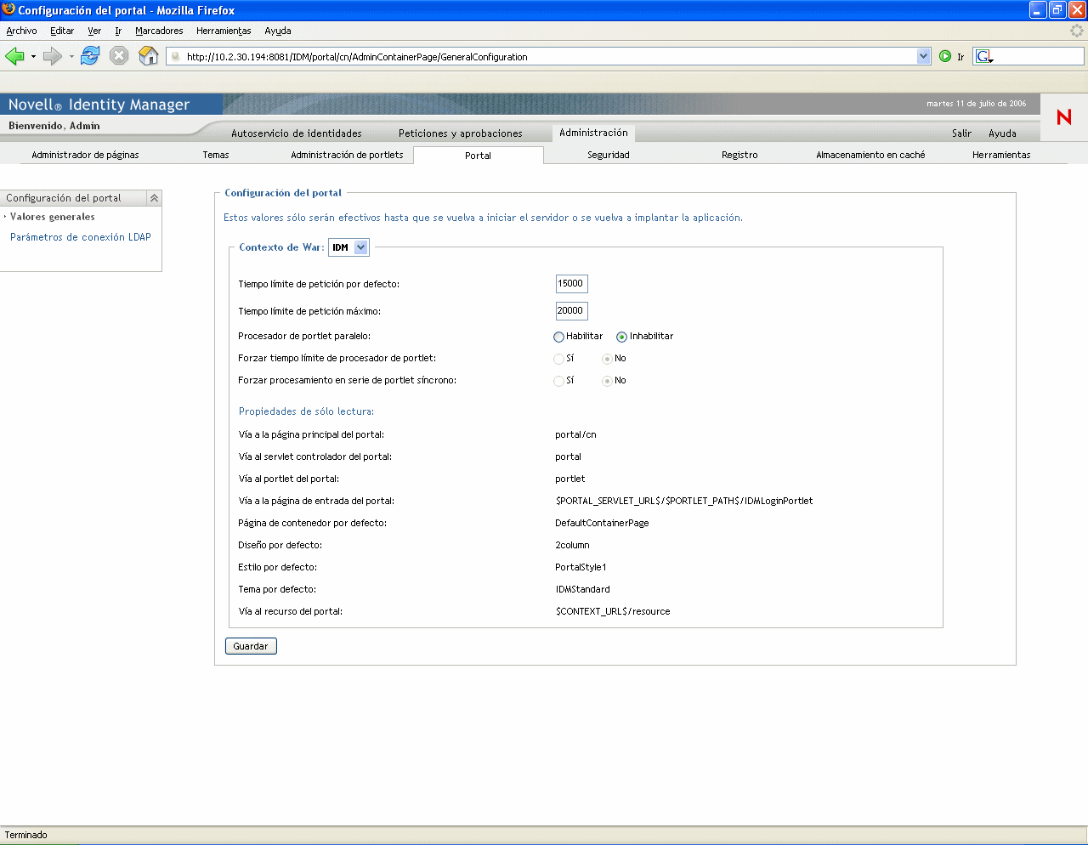Click the portal/cn path value
This screenshot has width=1088, height=845.
pyautogui.click(x=575, y=434)
